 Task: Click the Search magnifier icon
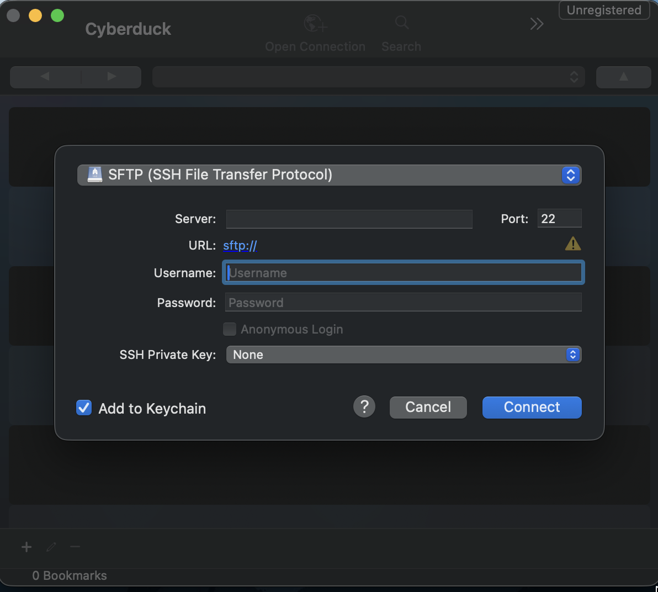pos(402,23)
